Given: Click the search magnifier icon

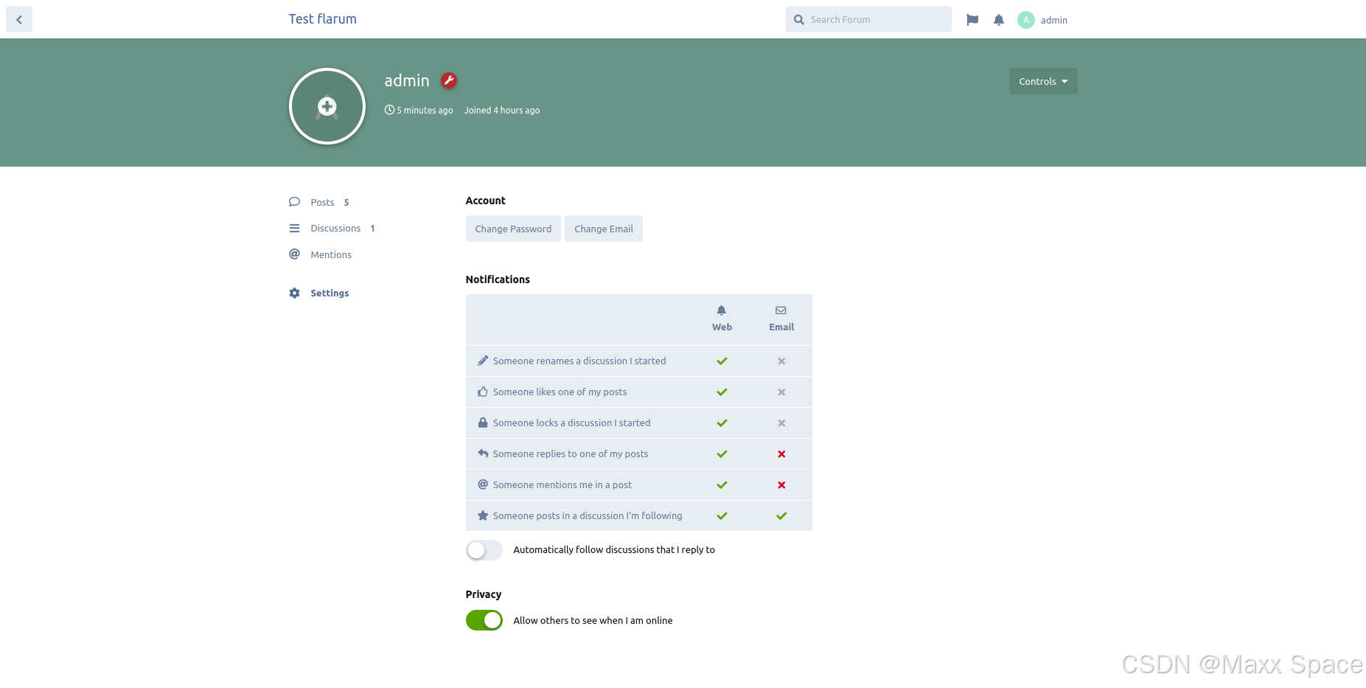Looking at the screenshot, I should click(799, 20).
